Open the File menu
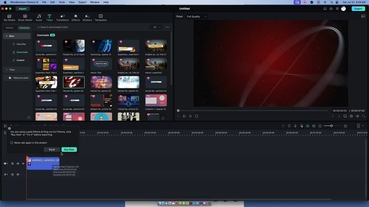This screenshot has height=207, width=369. [x=44, y=2]
